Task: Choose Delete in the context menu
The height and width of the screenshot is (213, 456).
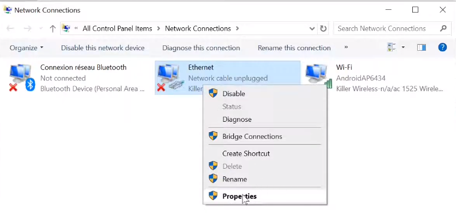Action: pyautogui.click(x=265, y=166)
